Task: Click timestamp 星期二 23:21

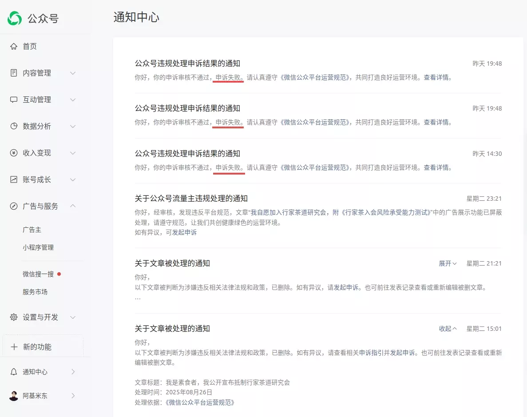Action: (484, 199)
